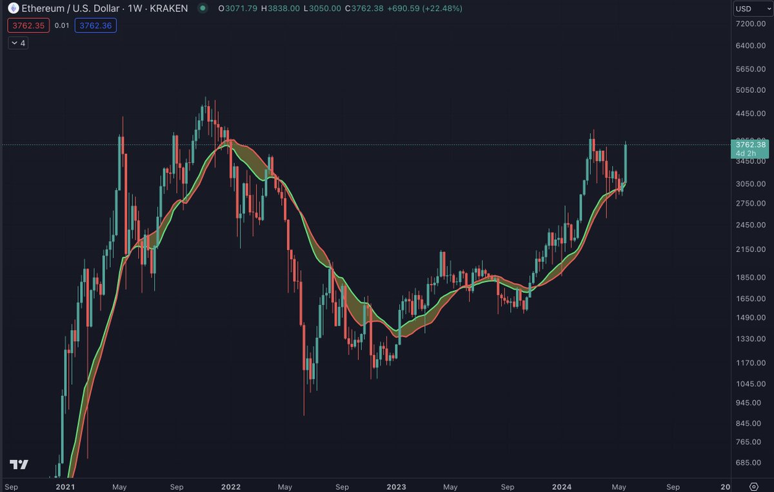Click the 4450.00 price axis label
Screen dimensions: 774x492
(751, 114)
